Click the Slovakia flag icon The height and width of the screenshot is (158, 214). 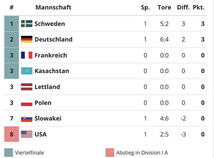(26, 118)
